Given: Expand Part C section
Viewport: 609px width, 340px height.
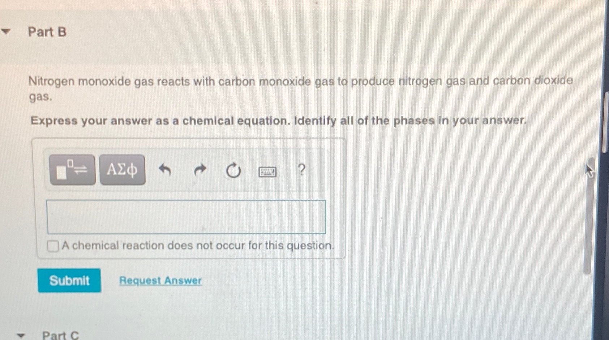Looking at the screenshot, I should point(21,336).
